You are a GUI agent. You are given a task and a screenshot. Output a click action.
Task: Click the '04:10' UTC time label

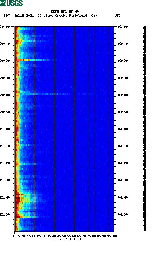click(x=123, y=146)
